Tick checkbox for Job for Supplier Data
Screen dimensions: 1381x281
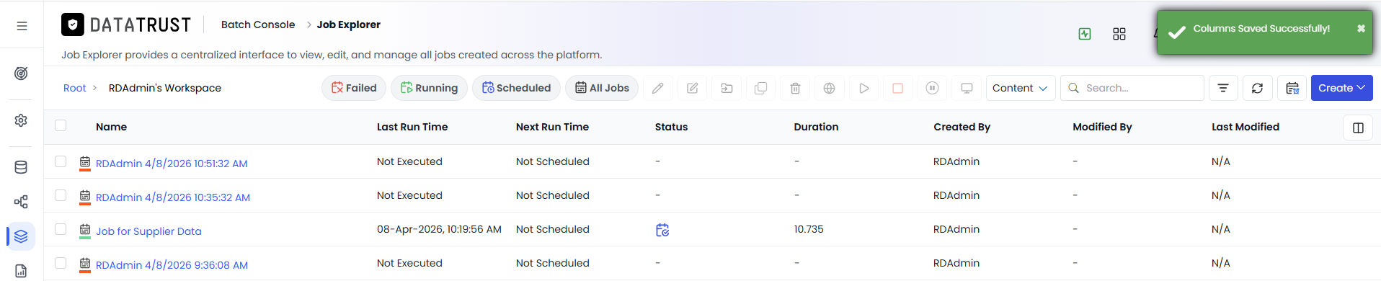61,229
